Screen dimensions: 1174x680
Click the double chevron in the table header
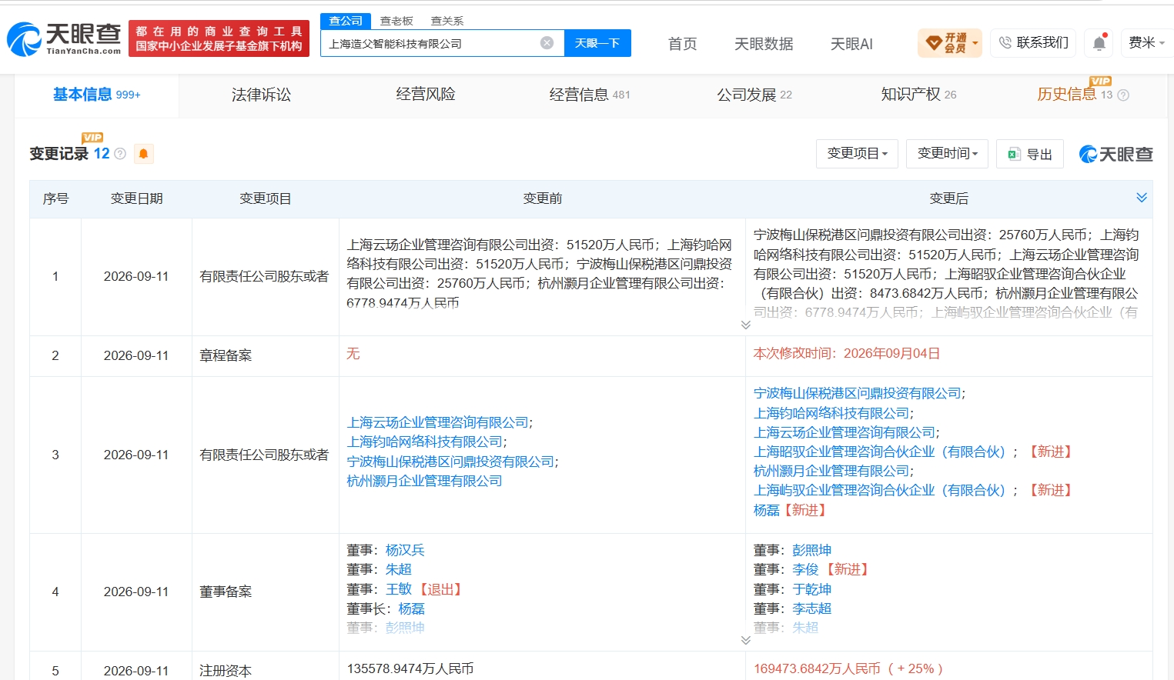coord(1142,198)
